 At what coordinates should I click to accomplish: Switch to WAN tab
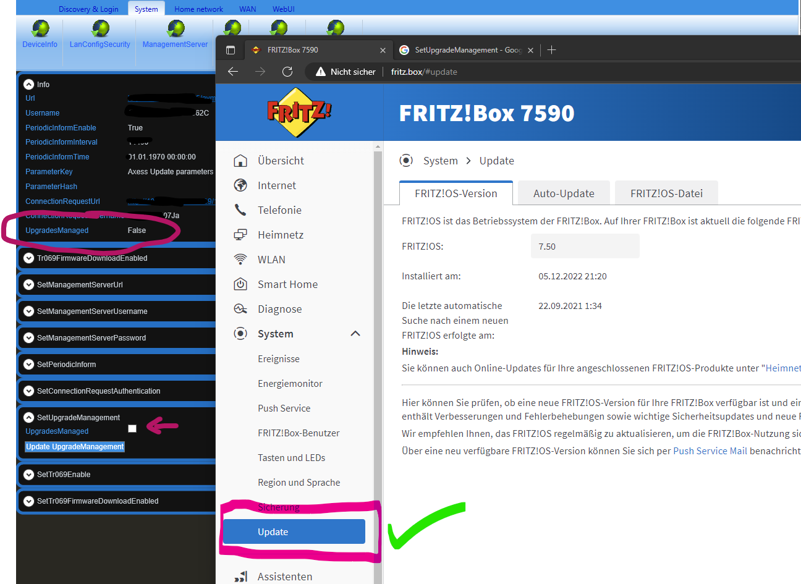pos(248,9)
